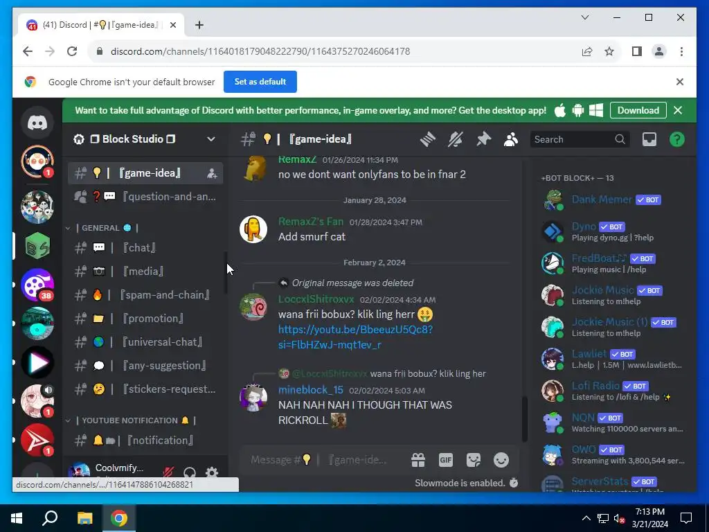Open Chrome tab search dropdown arrow

pyautogui.click(x=584, y=17)
